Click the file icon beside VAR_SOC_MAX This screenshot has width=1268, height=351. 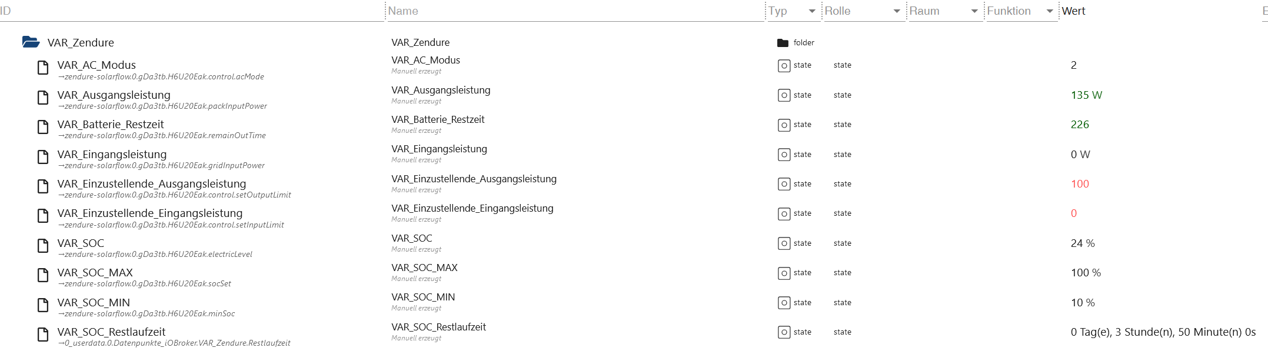(x=43, y=275)
